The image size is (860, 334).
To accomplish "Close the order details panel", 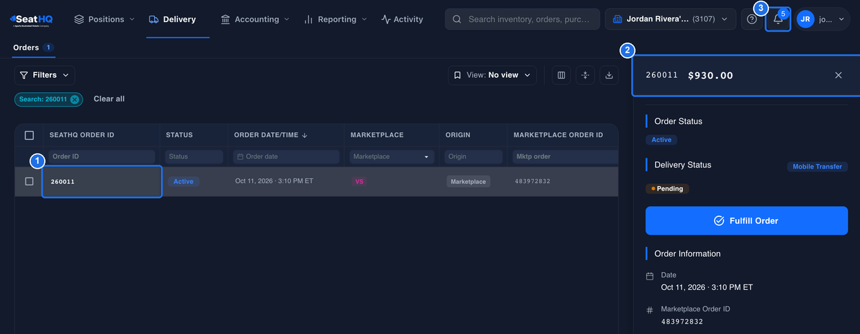I will point(839,75).
